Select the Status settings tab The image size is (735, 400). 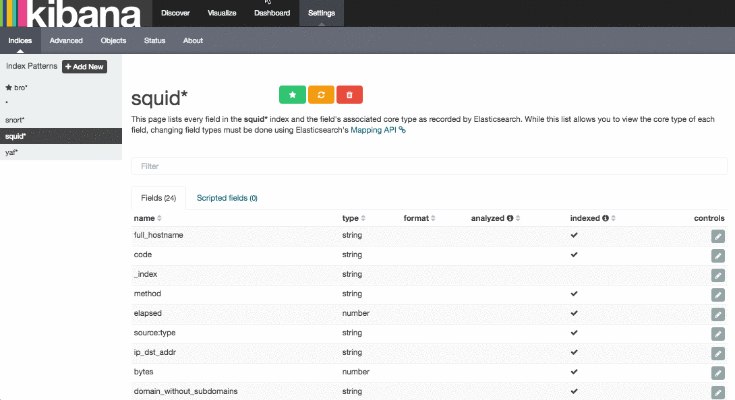(154, 41)
